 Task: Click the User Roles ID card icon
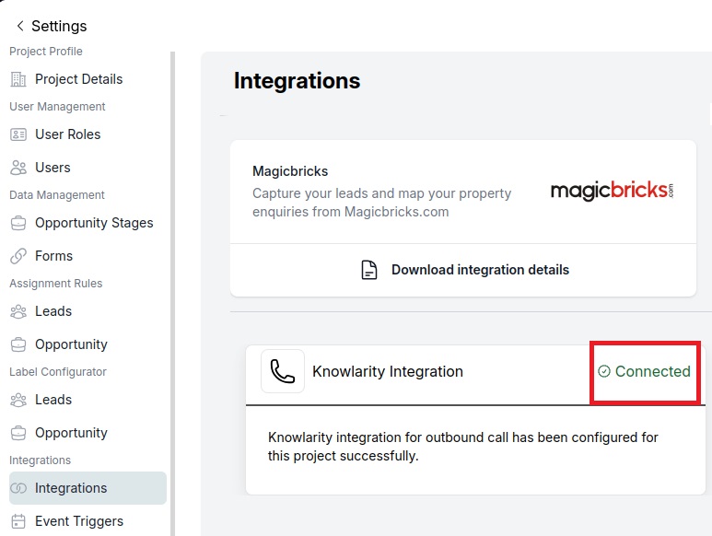pyautogui.click(x=18, y=134)
